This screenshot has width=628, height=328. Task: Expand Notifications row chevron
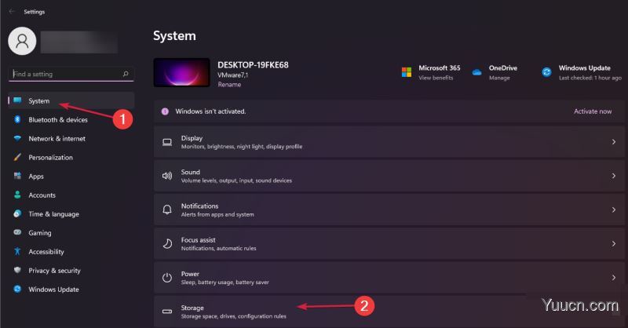pyautogui.click(x=614, y=210)
